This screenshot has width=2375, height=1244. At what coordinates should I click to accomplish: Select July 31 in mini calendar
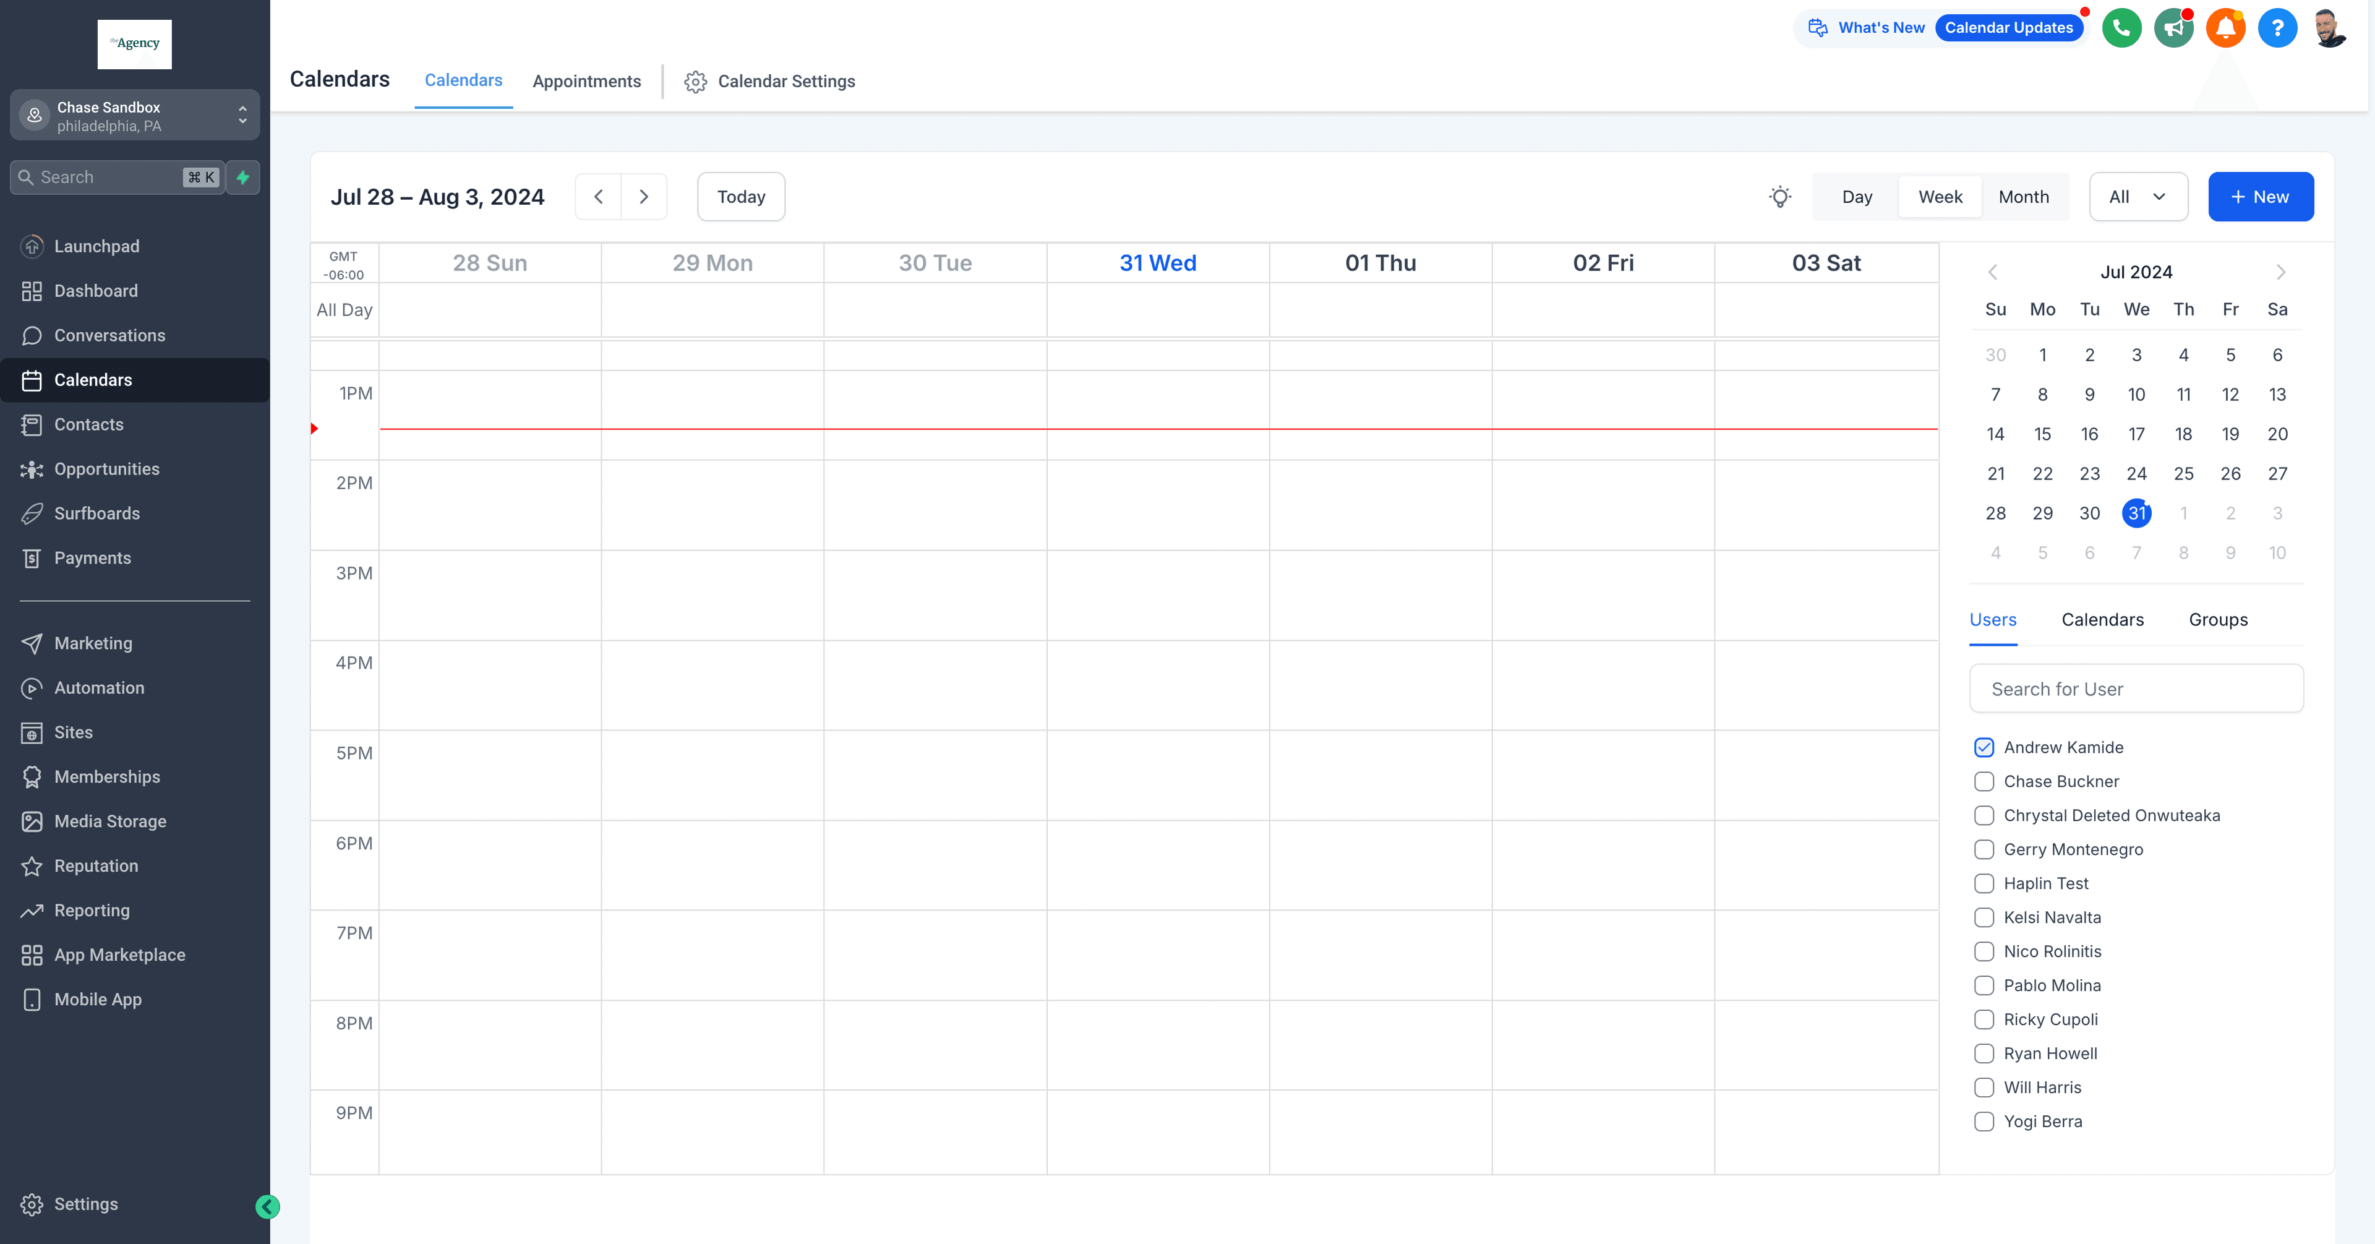pyautogui.click(x=2136, y=513)
